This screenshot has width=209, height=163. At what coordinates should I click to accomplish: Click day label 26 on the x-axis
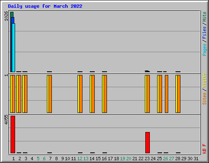(x=165, y=159)
